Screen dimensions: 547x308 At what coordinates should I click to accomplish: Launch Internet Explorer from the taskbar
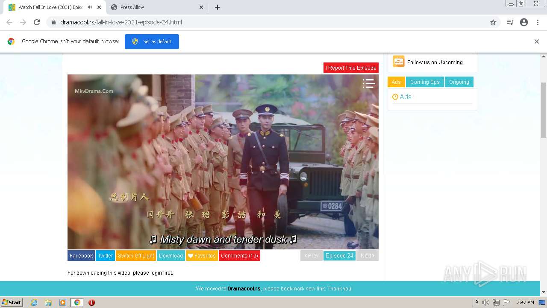point(34,302)
